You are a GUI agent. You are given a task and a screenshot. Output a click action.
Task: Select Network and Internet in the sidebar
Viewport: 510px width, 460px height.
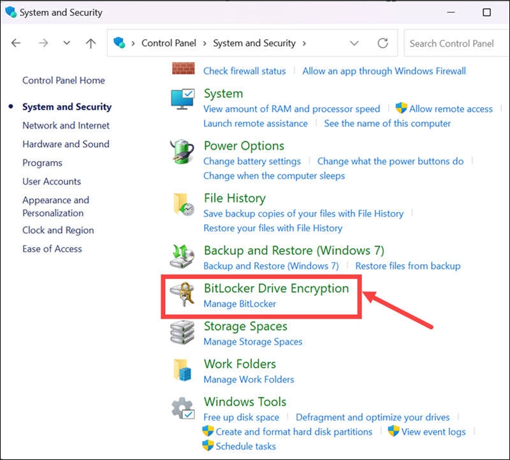66,126
